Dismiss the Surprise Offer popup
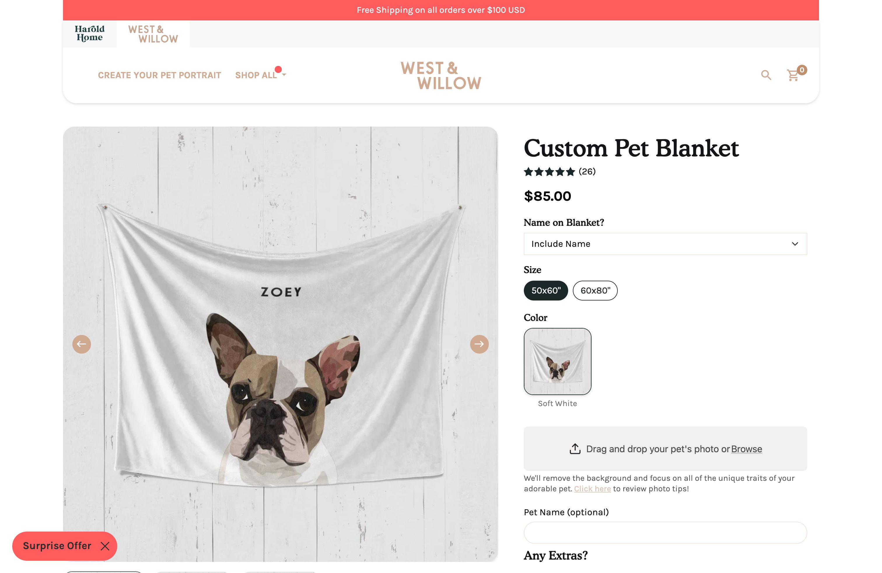 click(x=105, y=546)
